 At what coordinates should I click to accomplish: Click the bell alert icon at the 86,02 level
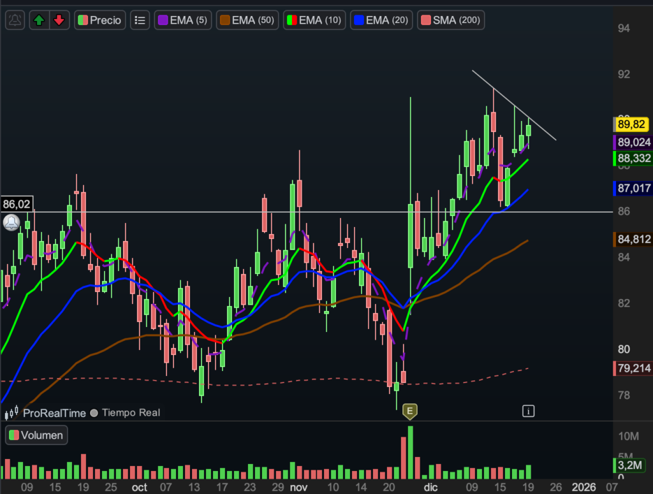pos(11,222)
